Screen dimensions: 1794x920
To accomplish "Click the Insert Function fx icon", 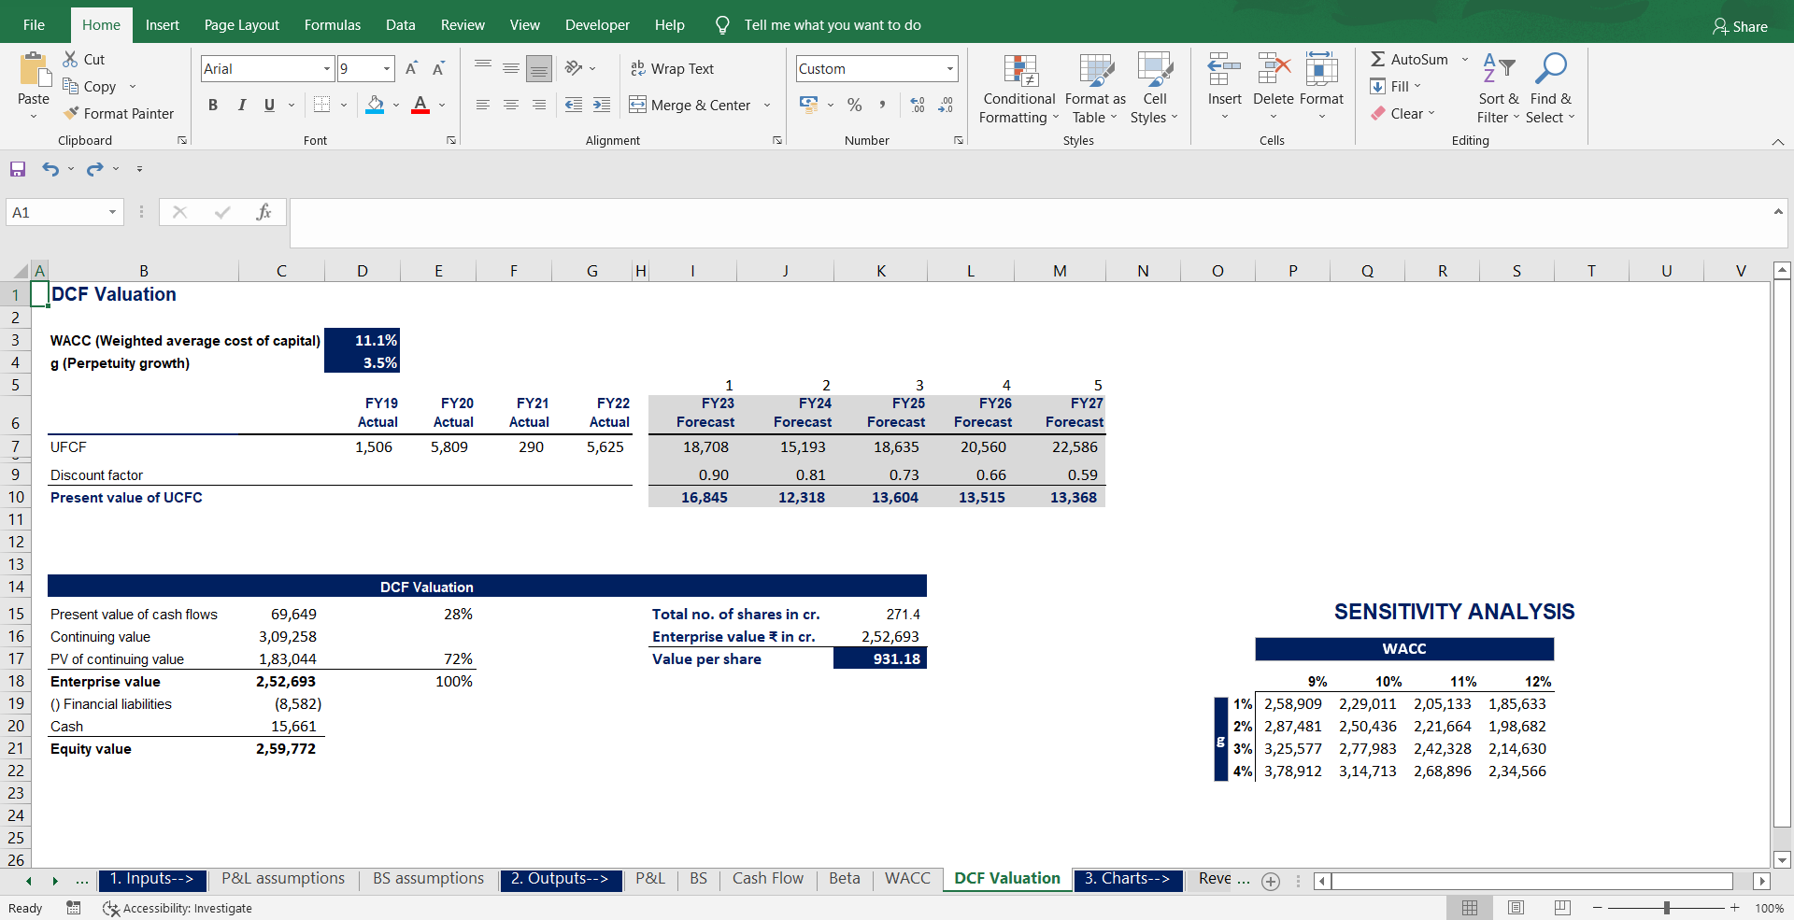I will (x=263, y=212).
